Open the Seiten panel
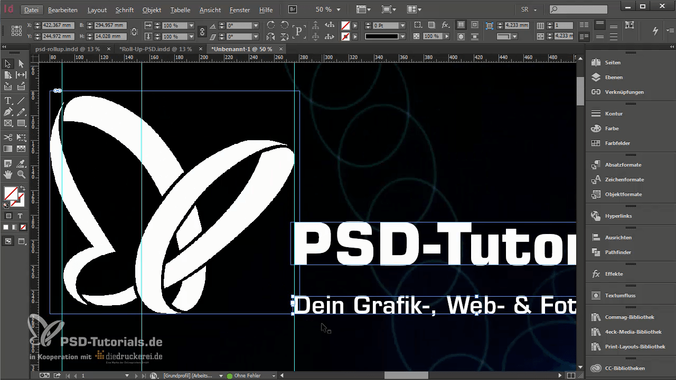676x380 pixels. [613, 62]
